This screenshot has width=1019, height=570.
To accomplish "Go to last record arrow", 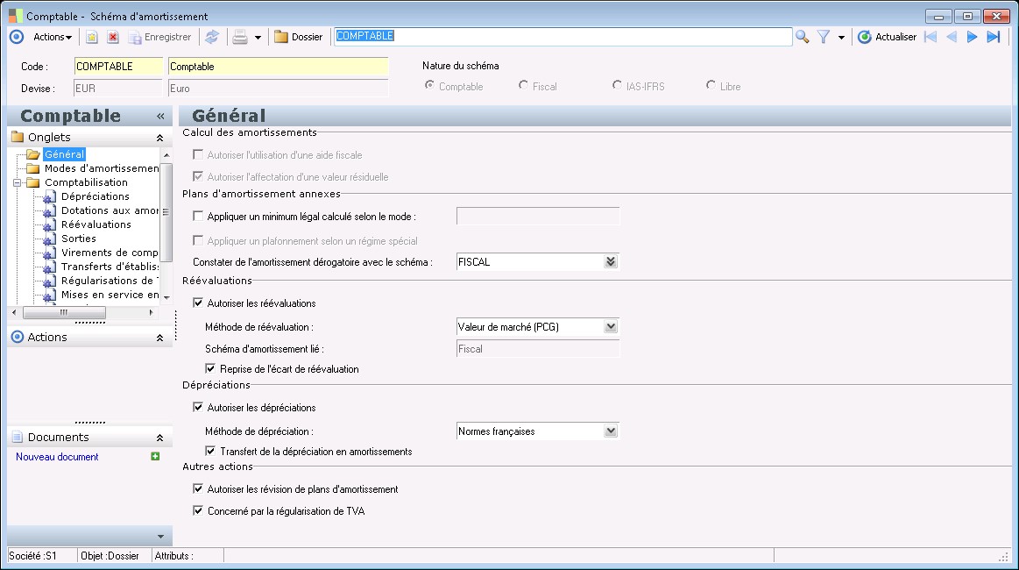I will (993, 37).
